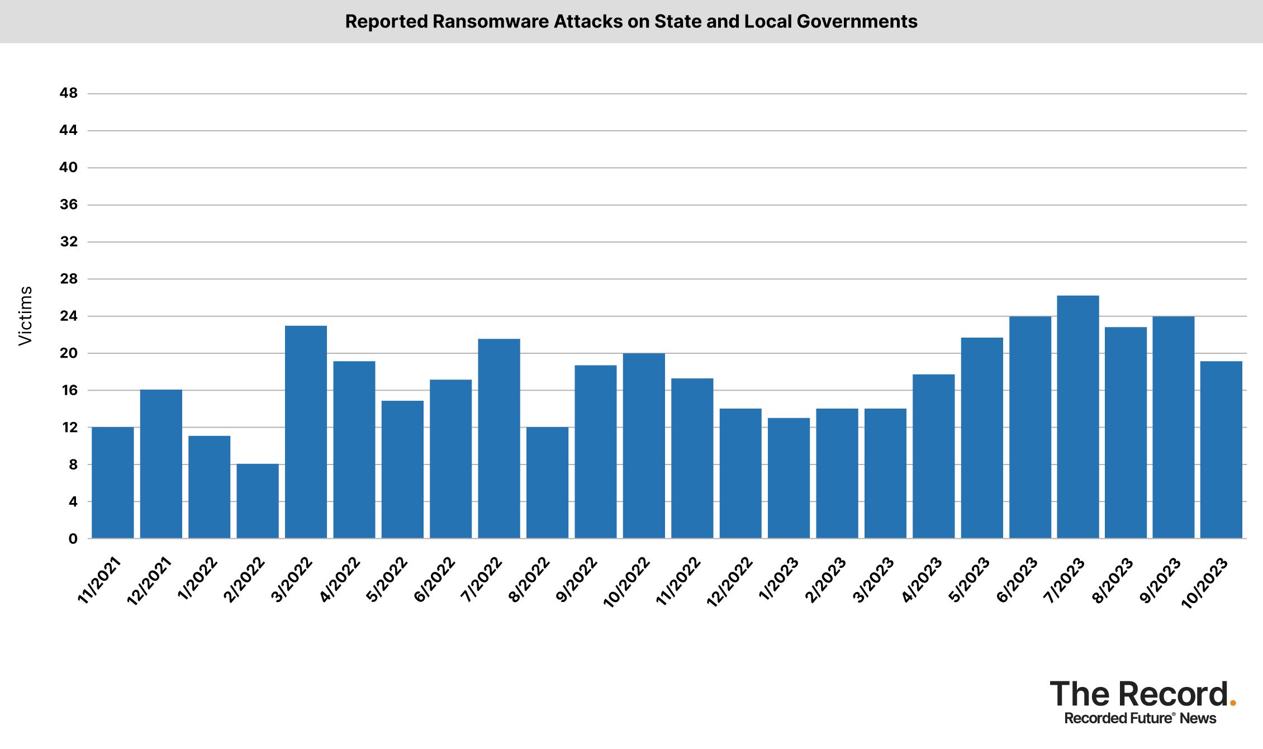Click the Recorded Future News text

pos(1140,718)
